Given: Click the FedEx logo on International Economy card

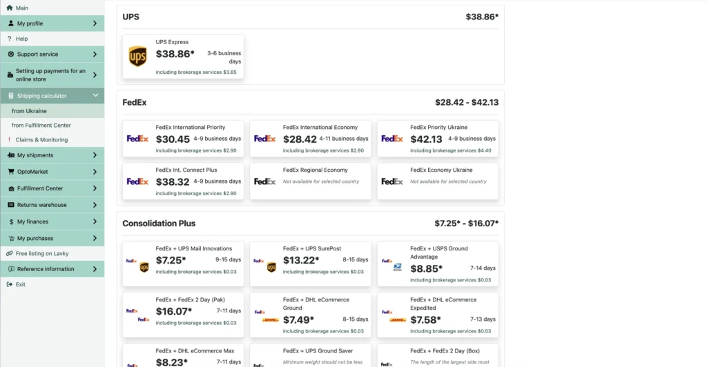Looking at the screenshot, I should (264, 139).
